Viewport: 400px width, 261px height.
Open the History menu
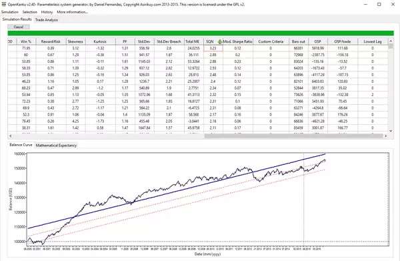(x=47, y=12)
